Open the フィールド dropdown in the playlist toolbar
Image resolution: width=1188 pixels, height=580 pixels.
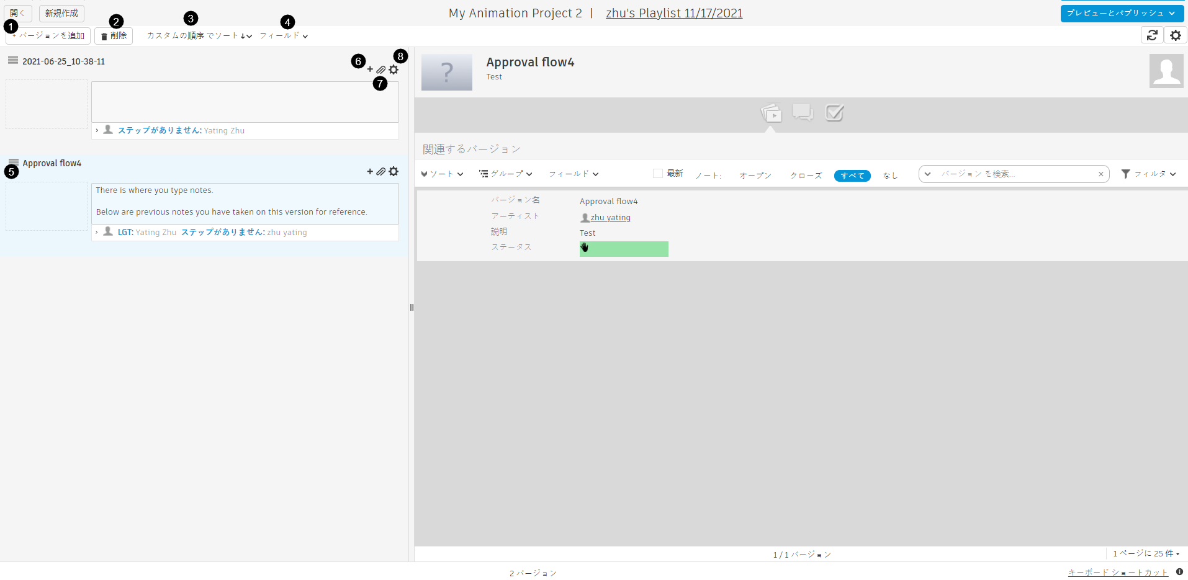[284, 35]
